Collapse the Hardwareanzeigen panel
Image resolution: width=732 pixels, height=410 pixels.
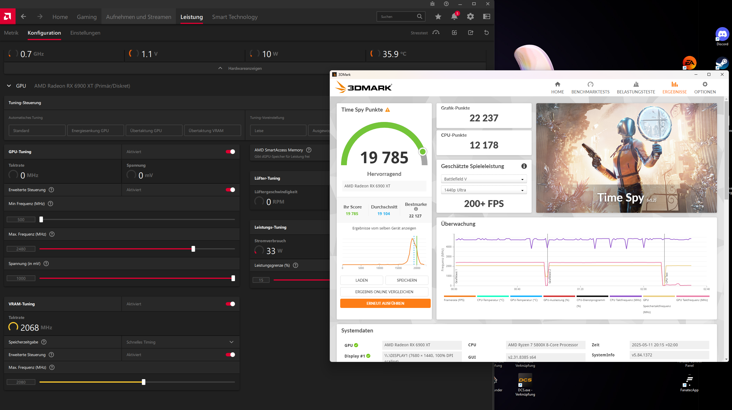click(x=220, y=68)
